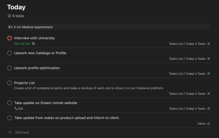Open the product upload update task
The image size is (219, 138).
67,118
